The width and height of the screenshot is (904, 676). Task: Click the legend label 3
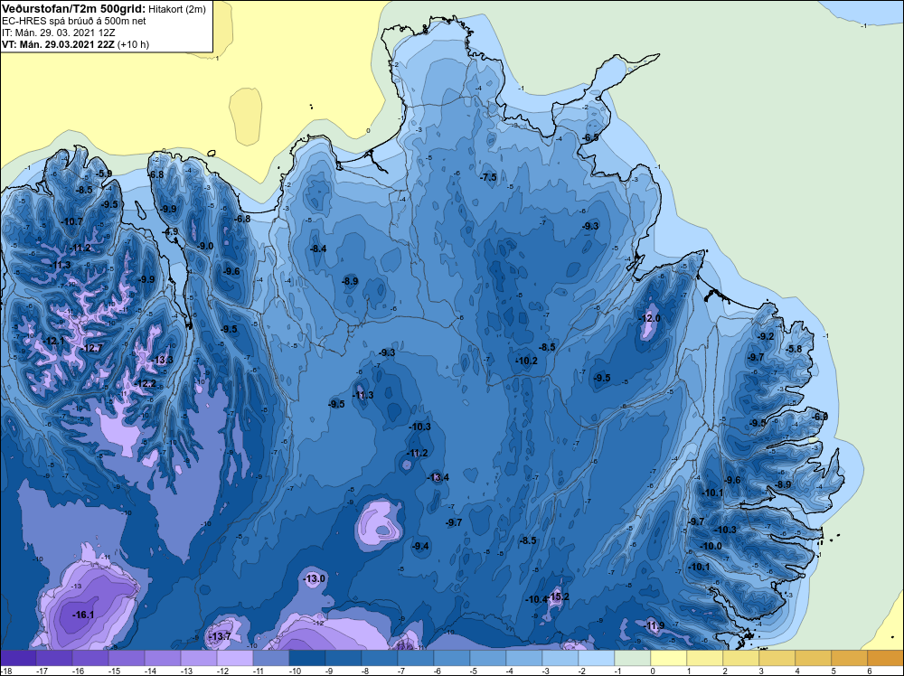click(x=761, y=671)
